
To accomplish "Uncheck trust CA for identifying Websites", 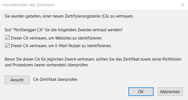I will click(x=7, y=38).
